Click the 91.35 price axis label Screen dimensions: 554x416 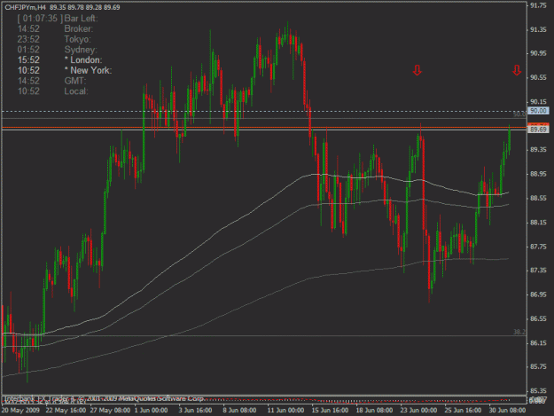[538, 29]
